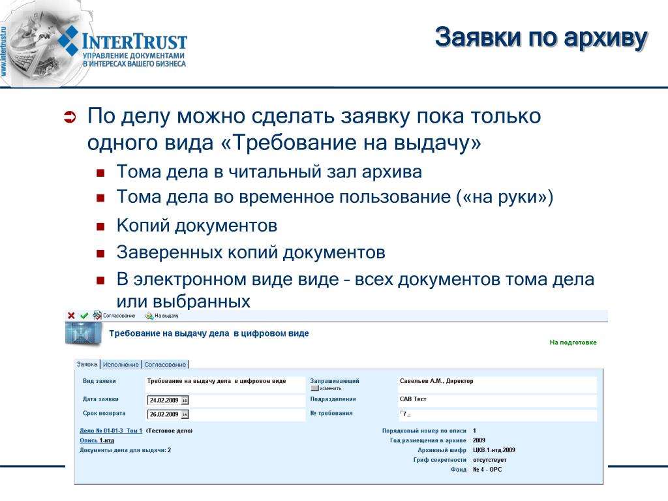Open calendar picker for Дата заявки

[x=185, y=401]
